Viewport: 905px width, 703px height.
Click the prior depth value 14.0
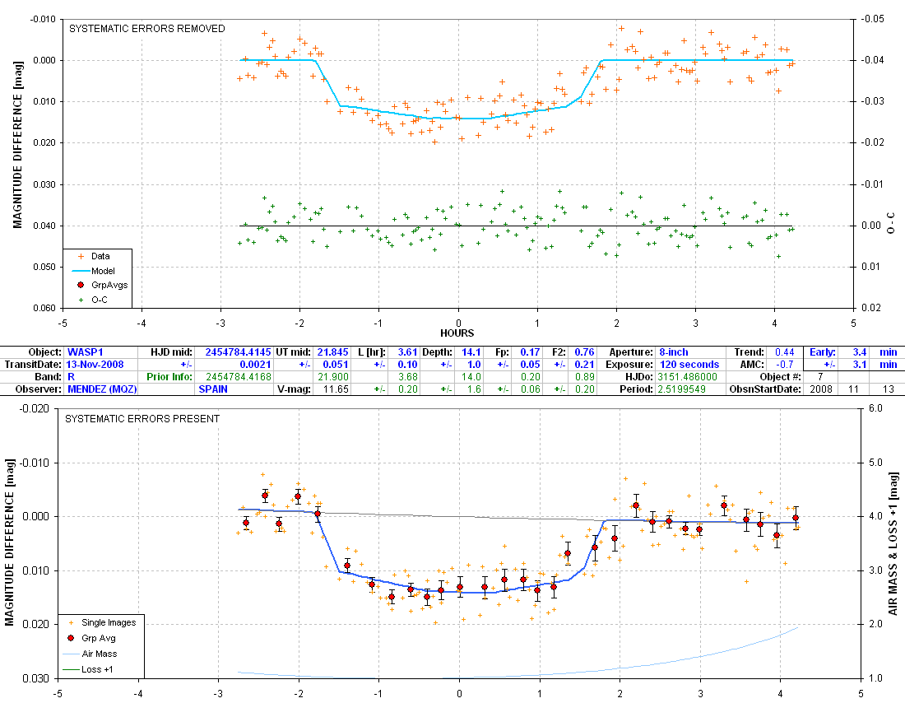(471, 377)
